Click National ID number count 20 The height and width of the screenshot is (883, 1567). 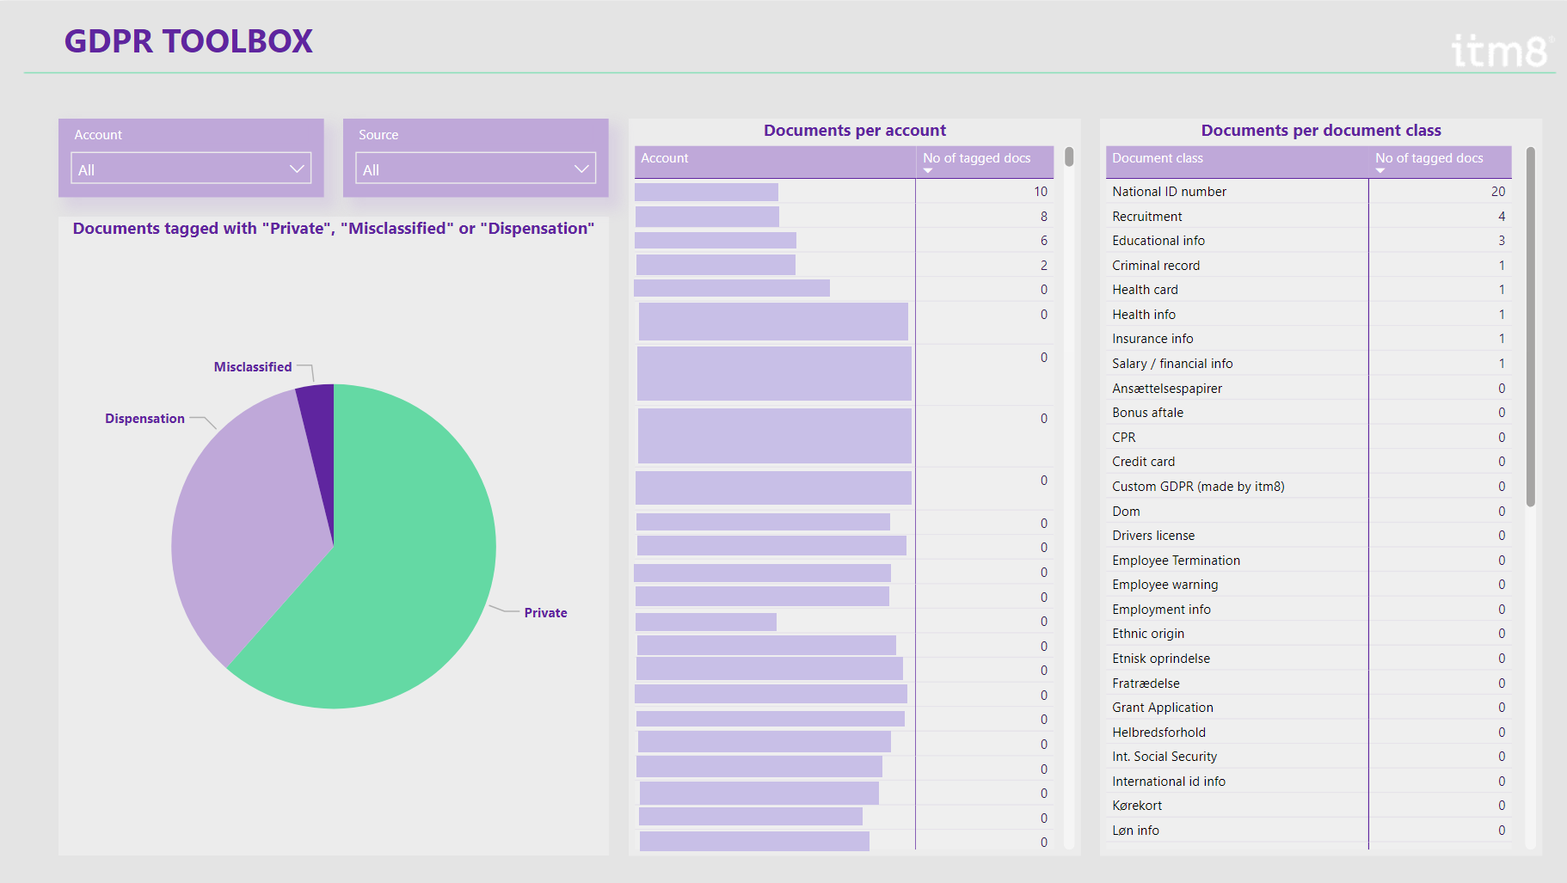(1498, 192)
